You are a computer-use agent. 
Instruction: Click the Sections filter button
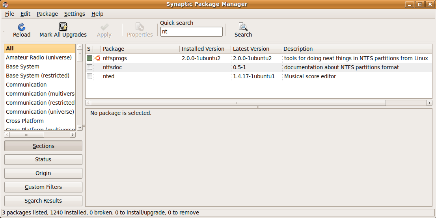pyautogui.click(x=43, y=146)
